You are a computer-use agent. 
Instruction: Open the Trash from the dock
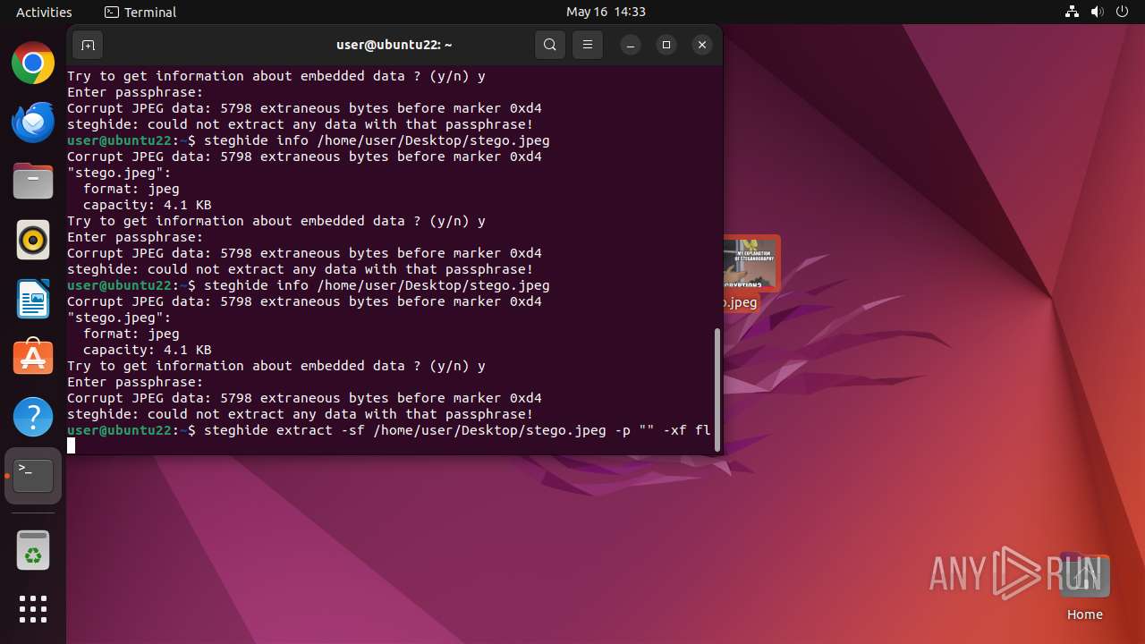click(33, 550)
